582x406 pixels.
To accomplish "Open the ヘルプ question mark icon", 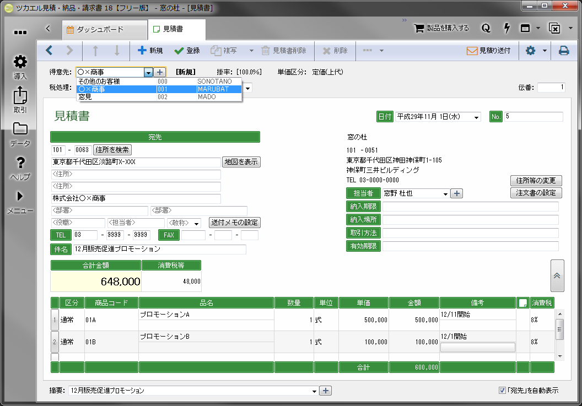I will coord(20,163).
